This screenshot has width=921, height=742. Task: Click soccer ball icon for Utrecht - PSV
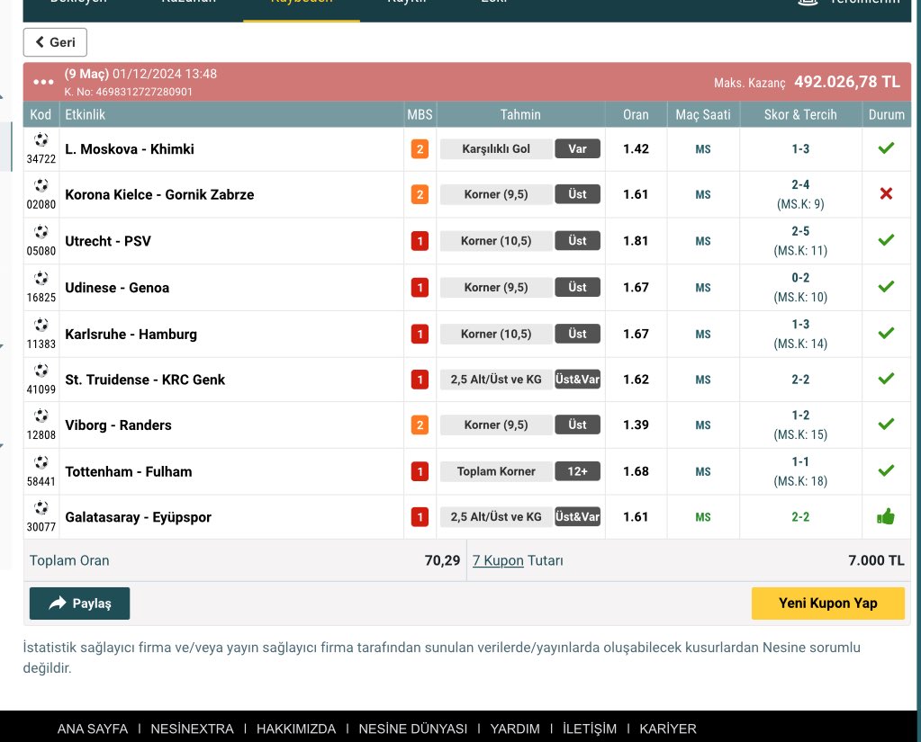41,232
